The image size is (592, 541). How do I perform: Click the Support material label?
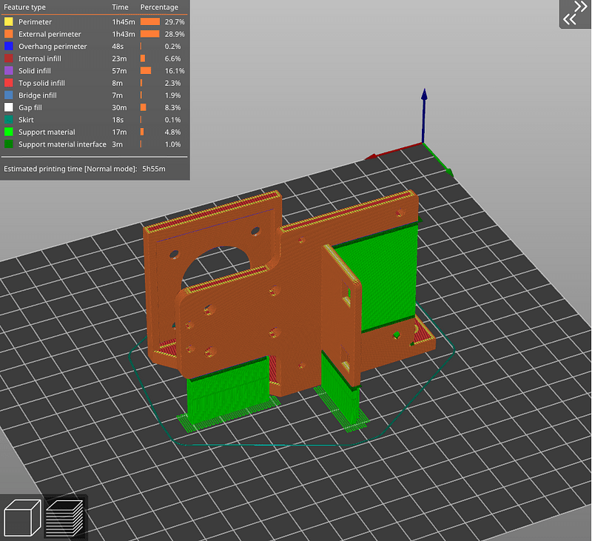[47, 132]
